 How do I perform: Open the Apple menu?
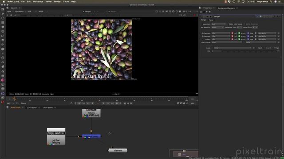[4, 2]
